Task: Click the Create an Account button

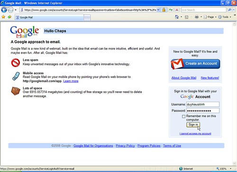Action: tap(195, 64)
